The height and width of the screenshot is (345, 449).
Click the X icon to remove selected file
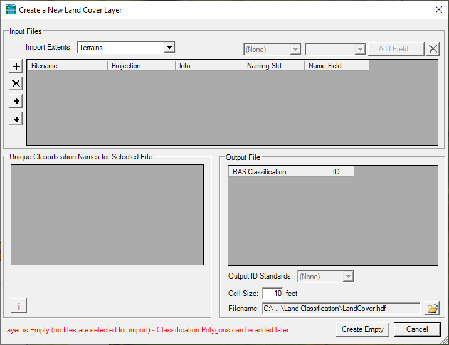[x=17, y=83]
